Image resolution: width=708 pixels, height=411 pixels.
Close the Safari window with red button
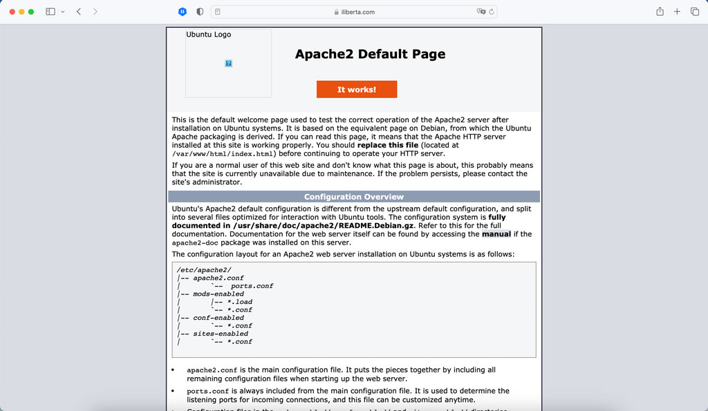12,12
